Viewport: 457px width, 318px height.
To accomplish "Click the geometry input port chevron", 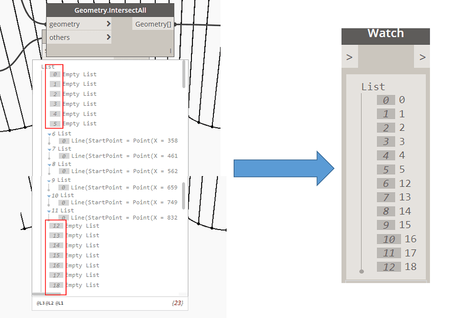I will pos(108,24).
